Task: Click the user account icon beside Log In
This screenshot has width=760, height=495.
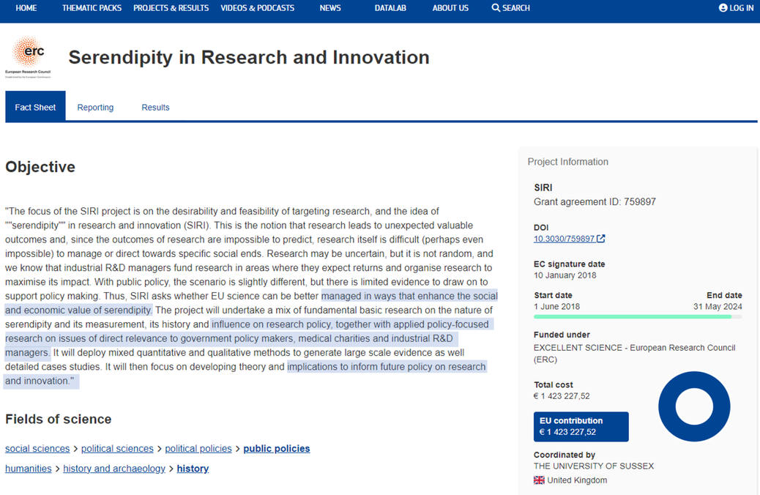Action: [x=723, y=8]
